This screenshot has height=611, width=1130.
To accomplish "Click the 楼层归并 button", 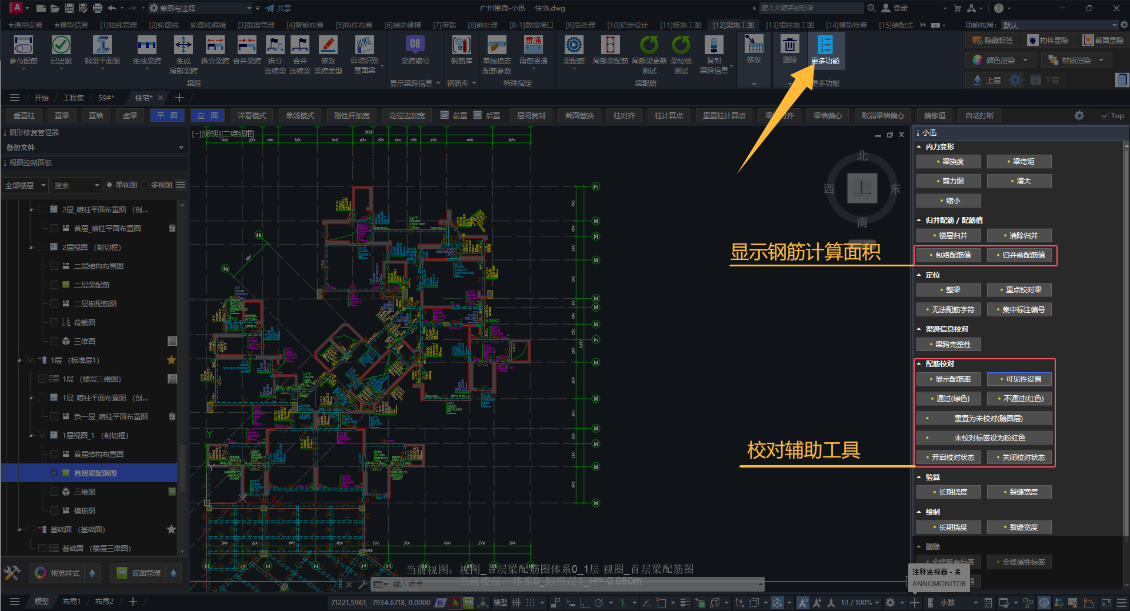I will [x=948, y=236].
